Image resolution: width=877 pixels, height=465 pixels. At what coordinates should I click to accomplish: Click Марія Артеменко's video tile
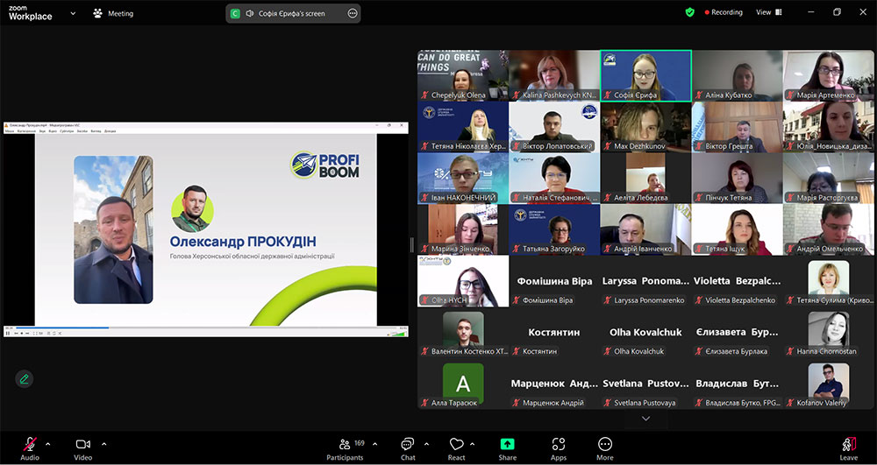coord(829,76)
